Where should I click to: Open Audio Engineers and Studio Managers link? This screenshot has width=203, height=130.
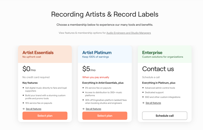tap(128, 33)
